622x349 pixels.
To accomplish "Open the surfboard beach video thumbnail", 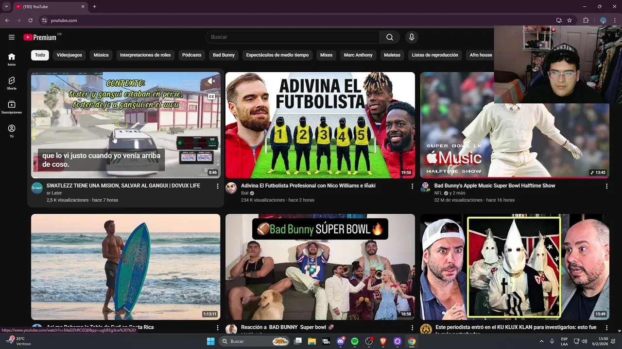I will (125, 267).
